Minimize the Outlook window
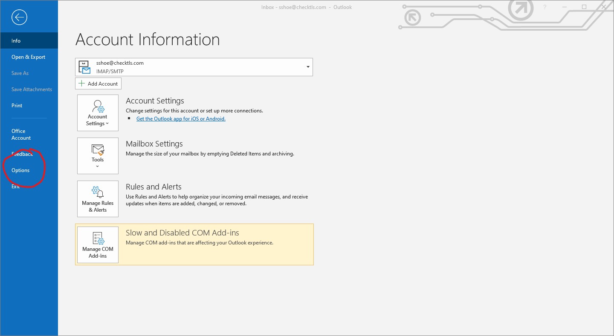The width and height of the screenshot is (614, 336). [x=565, y=7]
